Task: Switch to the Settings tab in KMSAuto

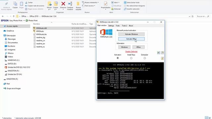Action: [111, 26]
